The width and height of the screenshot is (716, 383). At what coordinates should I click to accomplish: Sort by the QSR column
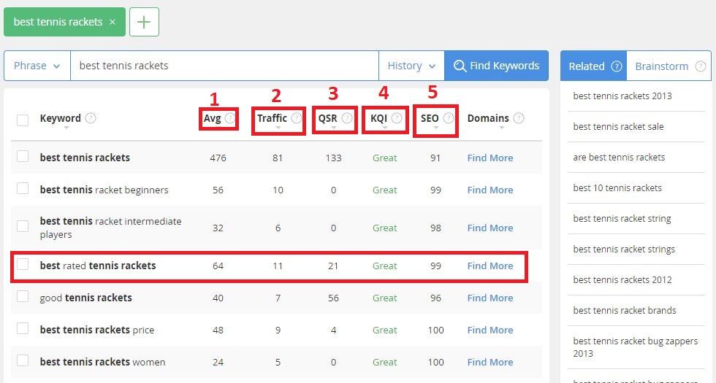point(327,118)
